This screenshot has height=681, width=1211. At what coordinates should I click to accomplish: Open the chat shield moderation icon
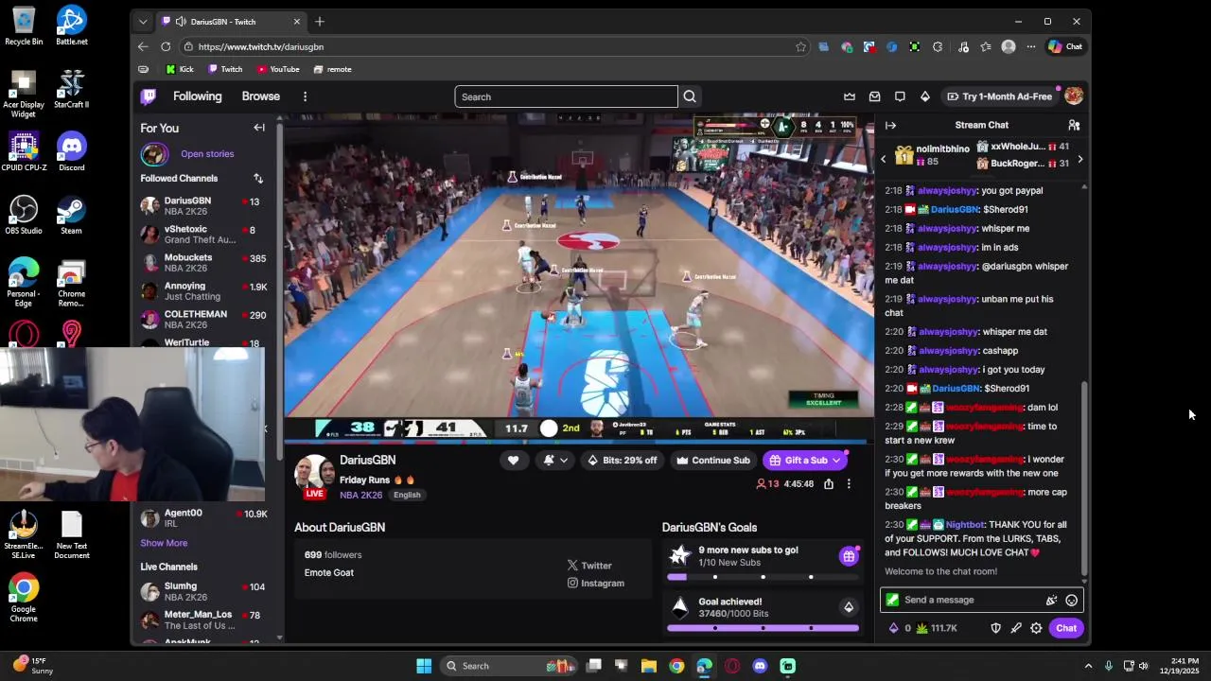(995, 628)
